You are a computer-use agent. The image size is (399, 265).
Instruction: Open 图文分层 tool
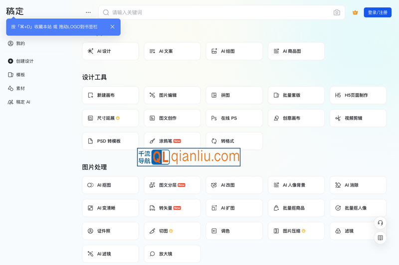coord(172,185)
